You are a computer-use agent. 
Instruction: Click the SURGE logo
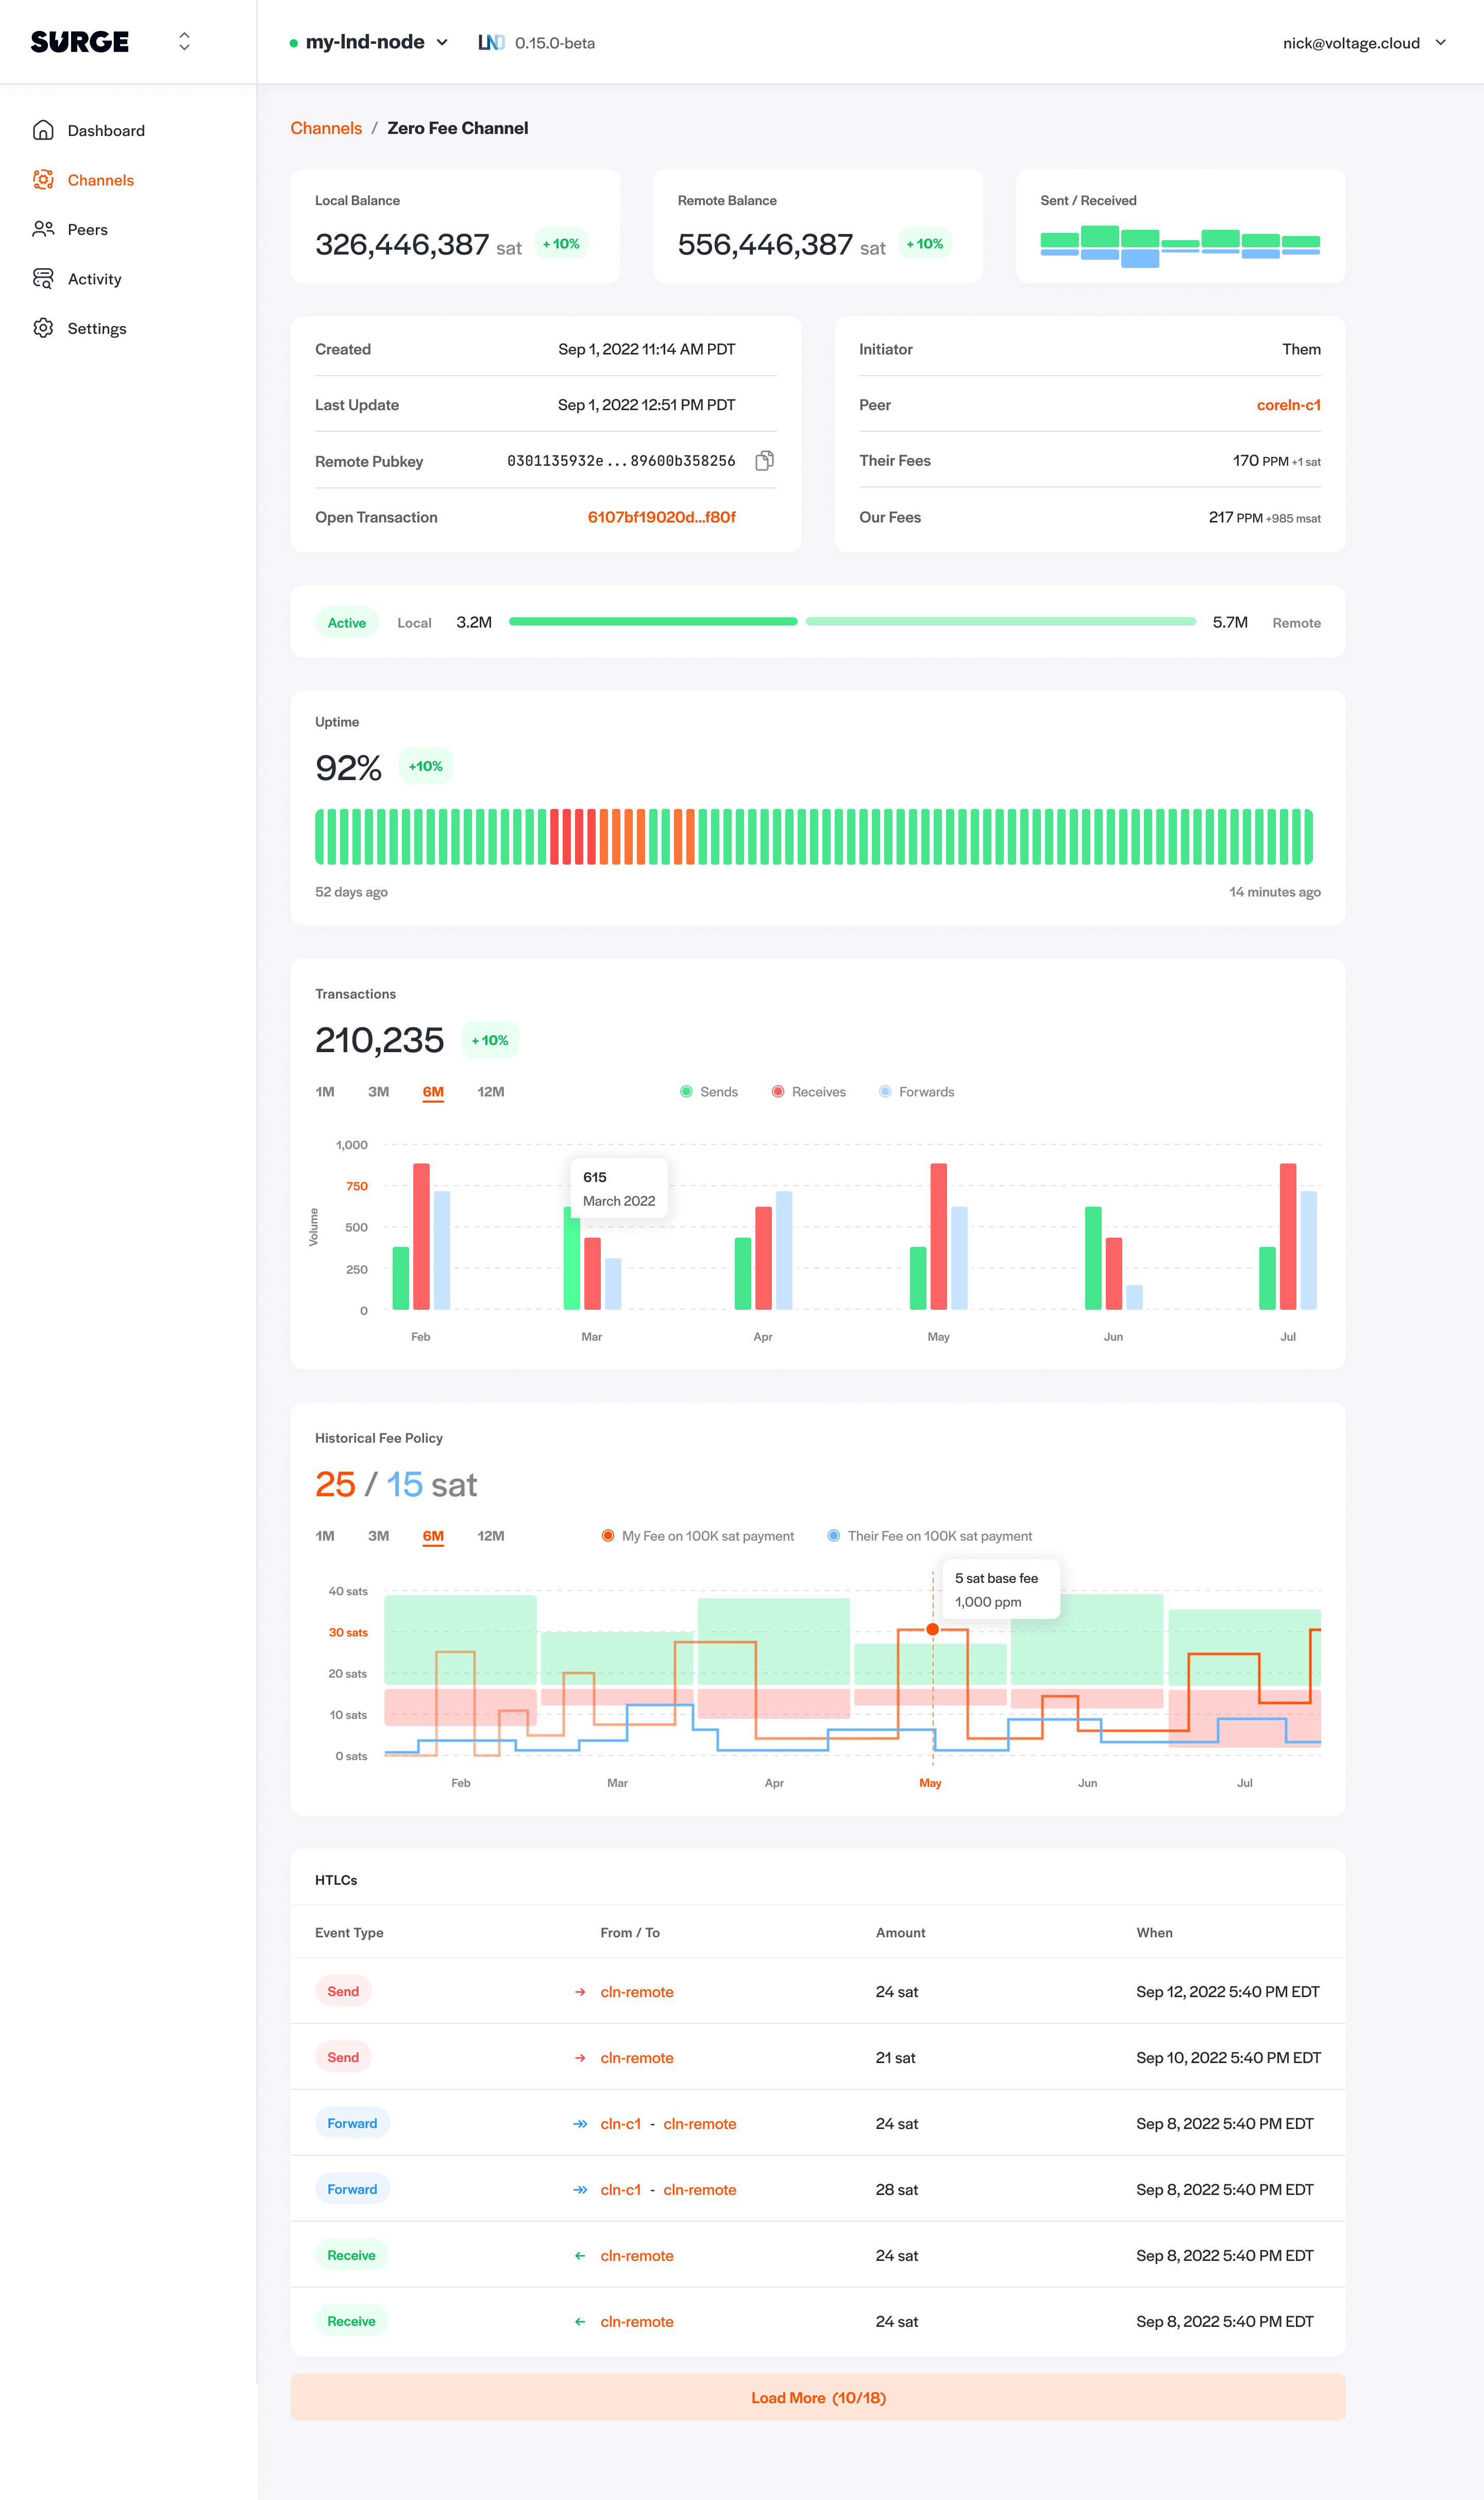(80, 42)
